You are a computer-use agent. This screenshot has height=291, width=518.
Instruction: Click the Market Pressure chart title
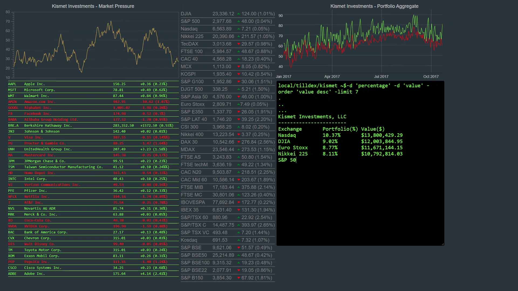[x=93, y=6]
